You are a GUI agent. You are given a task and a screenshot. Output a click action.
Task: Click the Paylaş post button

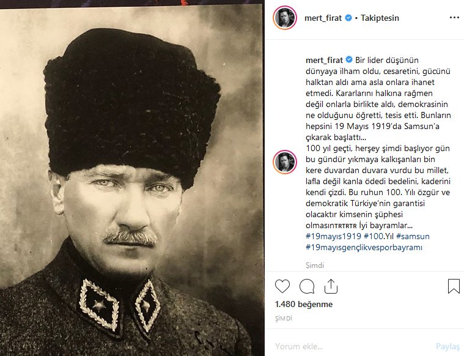pos(447,346)
